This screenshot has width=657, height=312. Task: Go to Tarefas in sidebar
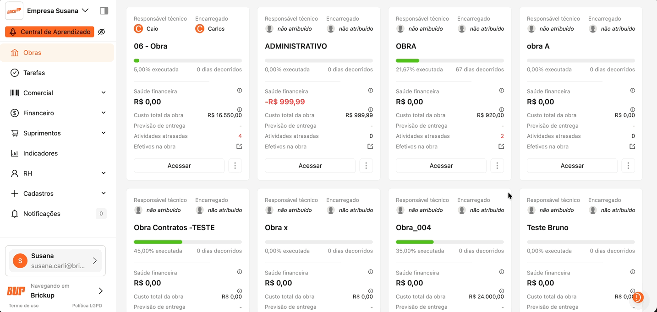point(34,73)
